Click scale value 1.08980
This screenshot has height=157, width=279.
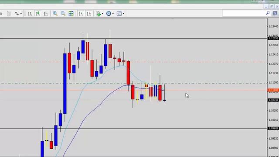[x=273, y=148]
